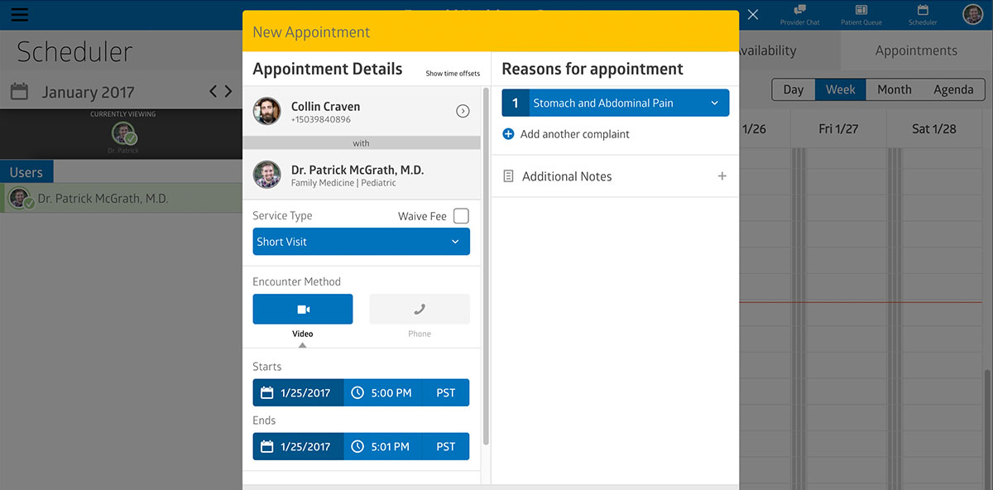The height and width of the screenshot is (490, 993).
Task: Open the end date 1/25/2017 calendar picker
Action: [x=298, y=447]
